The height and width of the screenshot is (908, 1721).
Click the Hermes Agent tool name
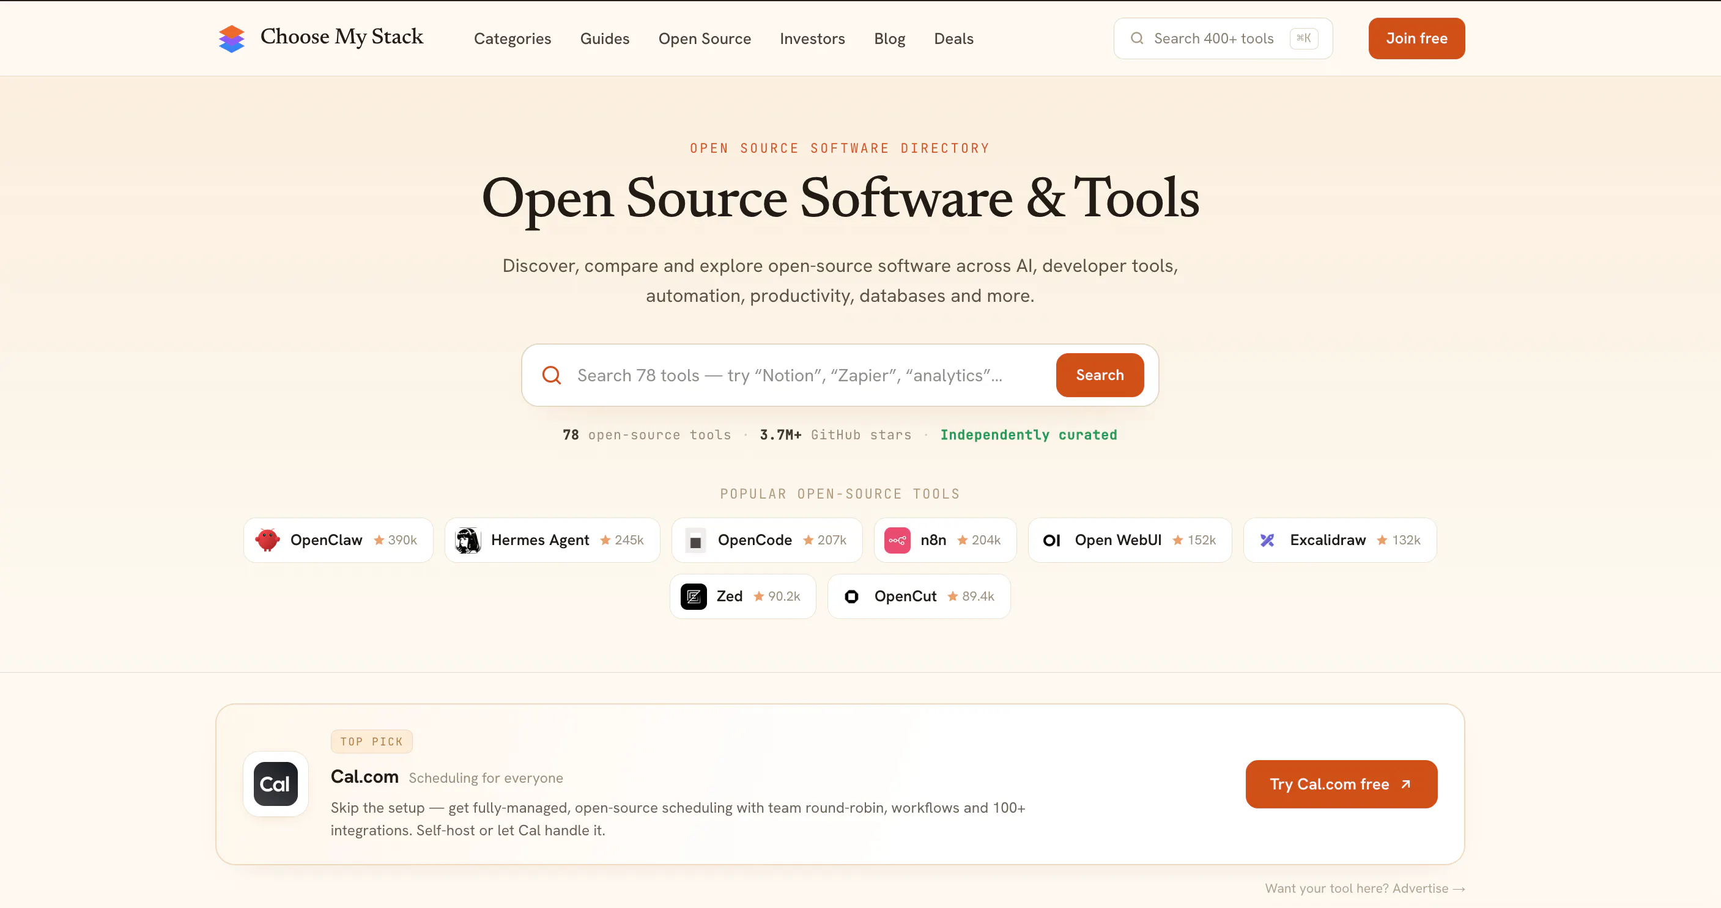tap(540, 540)
